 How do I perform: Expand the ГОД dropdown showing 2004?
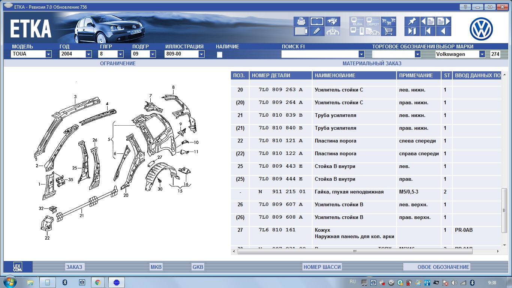coord(88,54)
